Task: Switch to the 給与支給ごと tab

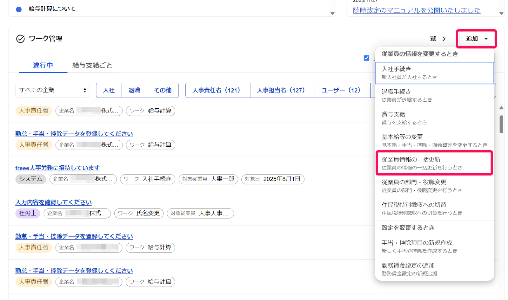Action: (x=92, y=65)
